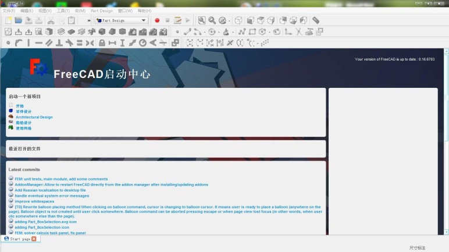Open 视图(V) menu
This screenshot has width=449, height=252.
pos(45,10)
